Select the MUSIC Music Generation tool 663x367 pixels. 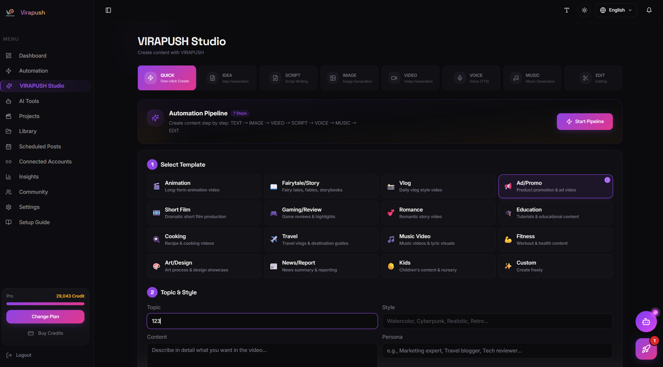click(532, 78)
